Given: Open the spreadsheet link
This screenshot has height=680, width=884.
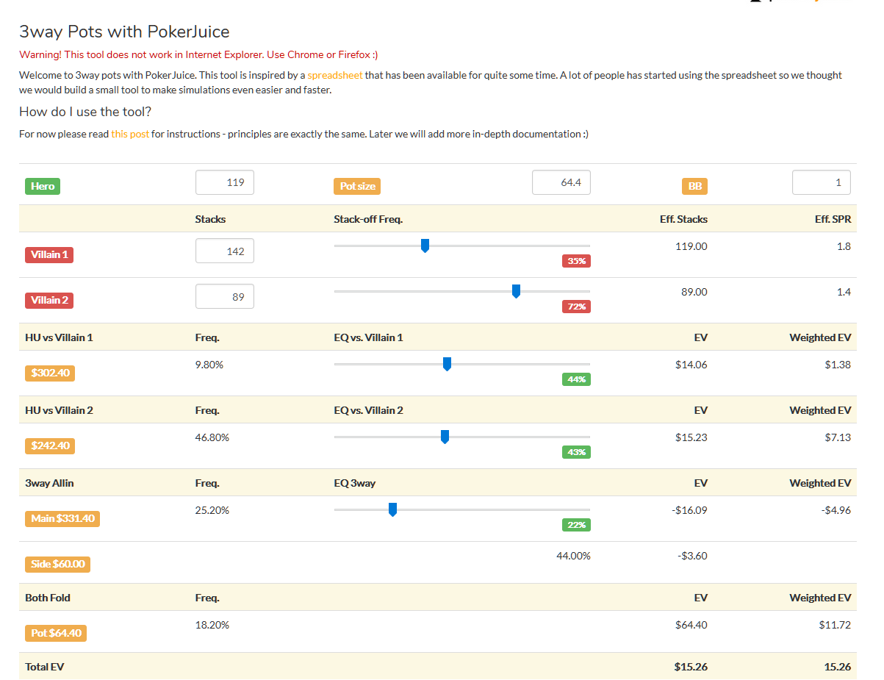Looking at the screenshot, I should [x=335, y=75].
